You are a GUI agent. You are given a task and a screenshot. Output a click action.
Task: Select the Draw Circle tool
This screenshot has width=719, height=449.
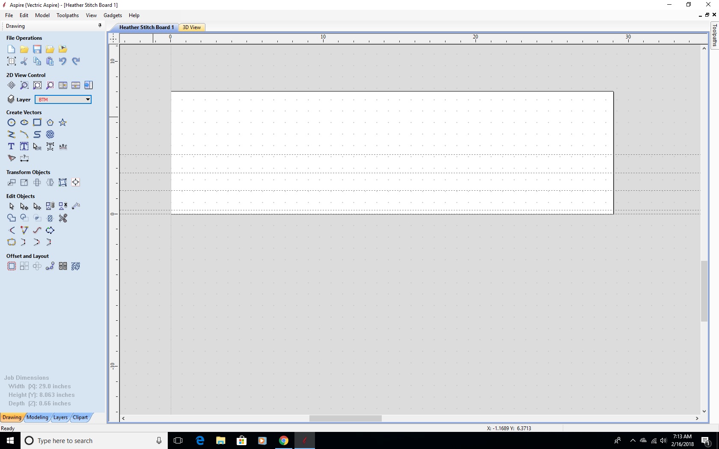click(x=12, y=123)
